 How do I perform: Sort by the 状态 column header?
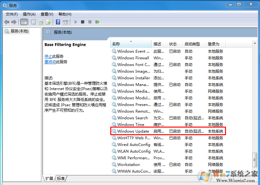(x=175, y=44)
